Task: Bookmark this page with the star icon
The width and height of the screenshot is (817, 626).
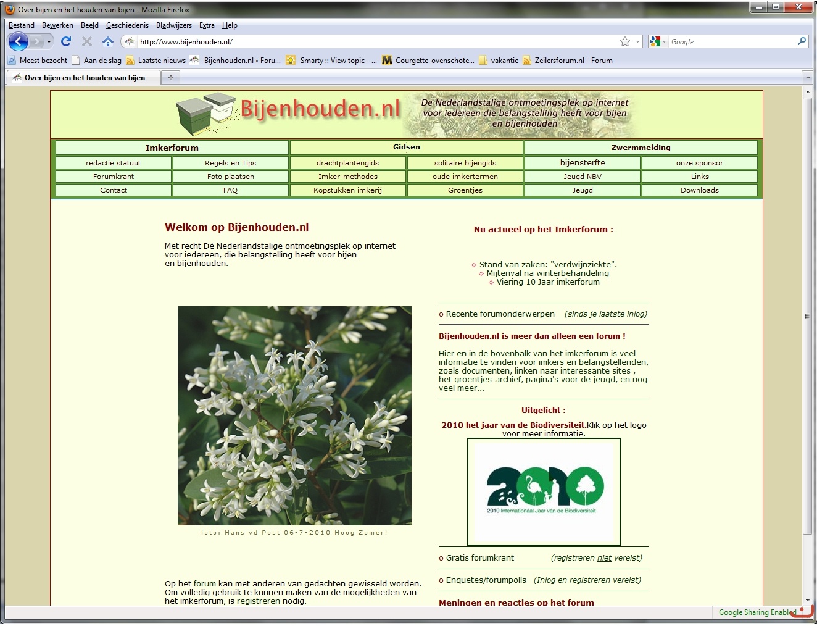Action: tap(625, 41)
